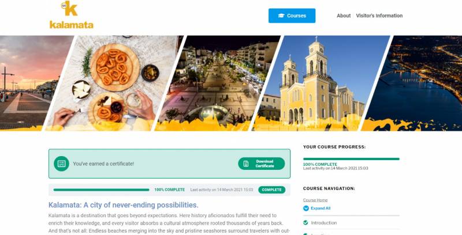Click the Kalamata logo icon
Image resolution: width=462 pixels, height=235 pixels.
coord(71,14)
